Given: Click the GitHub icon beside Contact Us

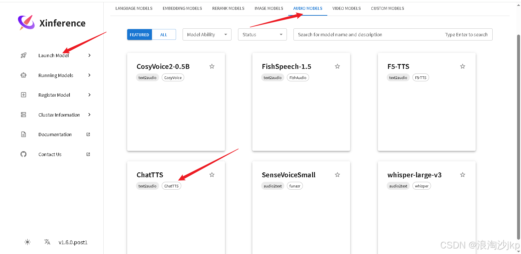Looking at the screenshot, I should (x=23, y=154).
